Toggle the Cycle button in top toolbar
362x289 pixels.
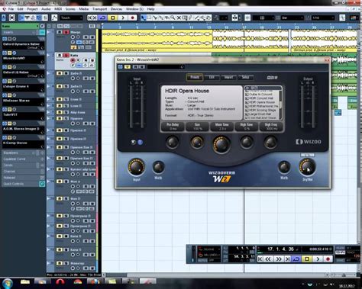pos(102,18)
